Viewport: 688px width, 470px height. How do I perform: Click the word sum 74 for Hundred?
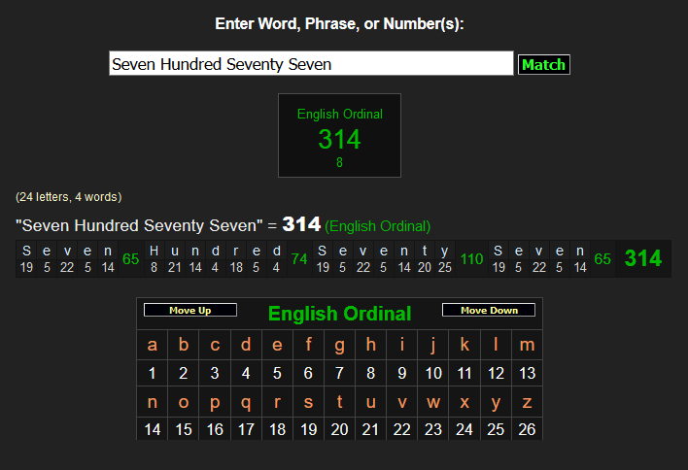(299, 259)
